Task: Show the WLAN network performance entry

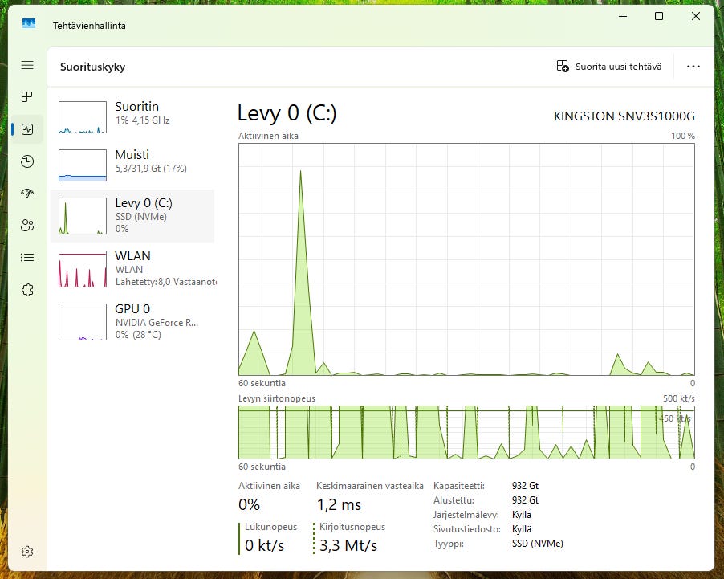Action: (132, 267)
